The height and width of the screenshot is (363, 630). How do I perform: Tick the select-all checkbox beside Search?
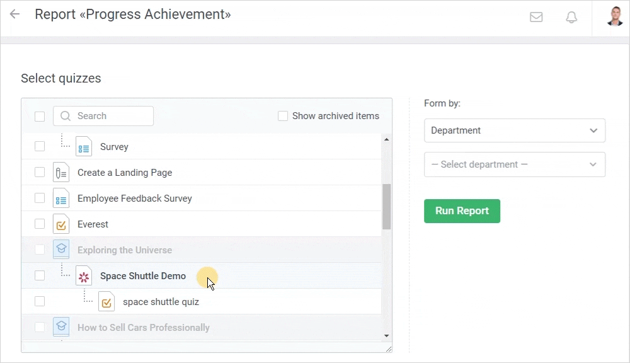coord(40,116)
